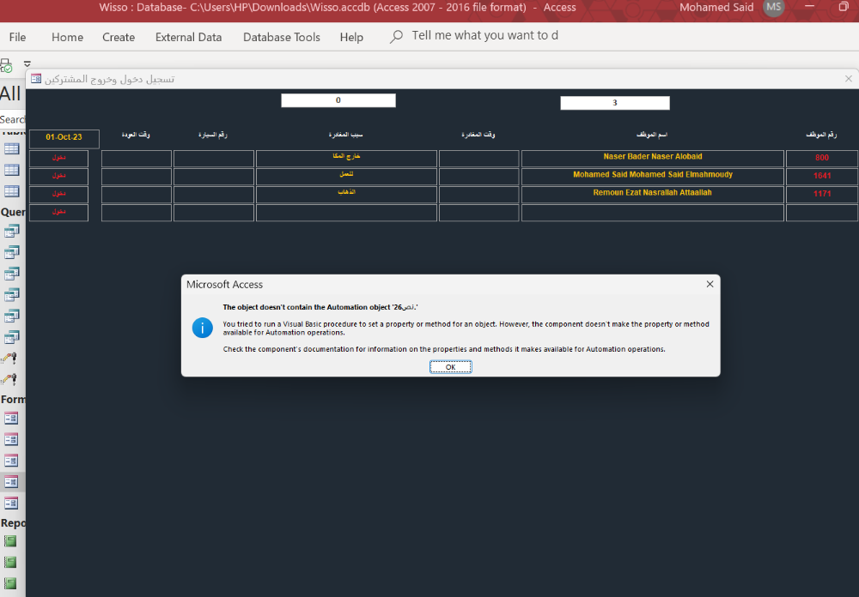This screenshot has height=597, width=859.
Task: Click the وقت المغادرة field in employee 1641's row
Action: [478, 176]
